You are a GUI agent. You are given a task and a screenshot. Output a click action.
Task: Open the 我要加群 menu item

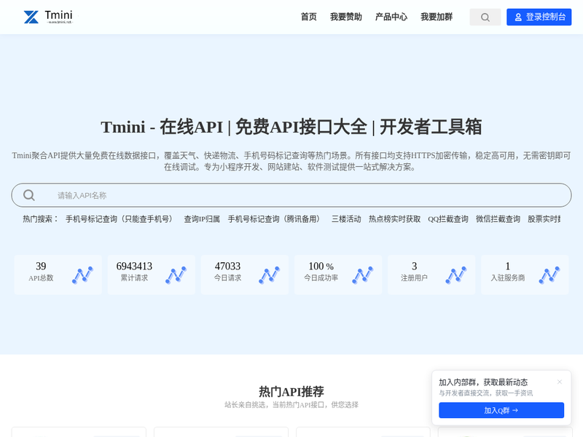[x=437, y=17]
